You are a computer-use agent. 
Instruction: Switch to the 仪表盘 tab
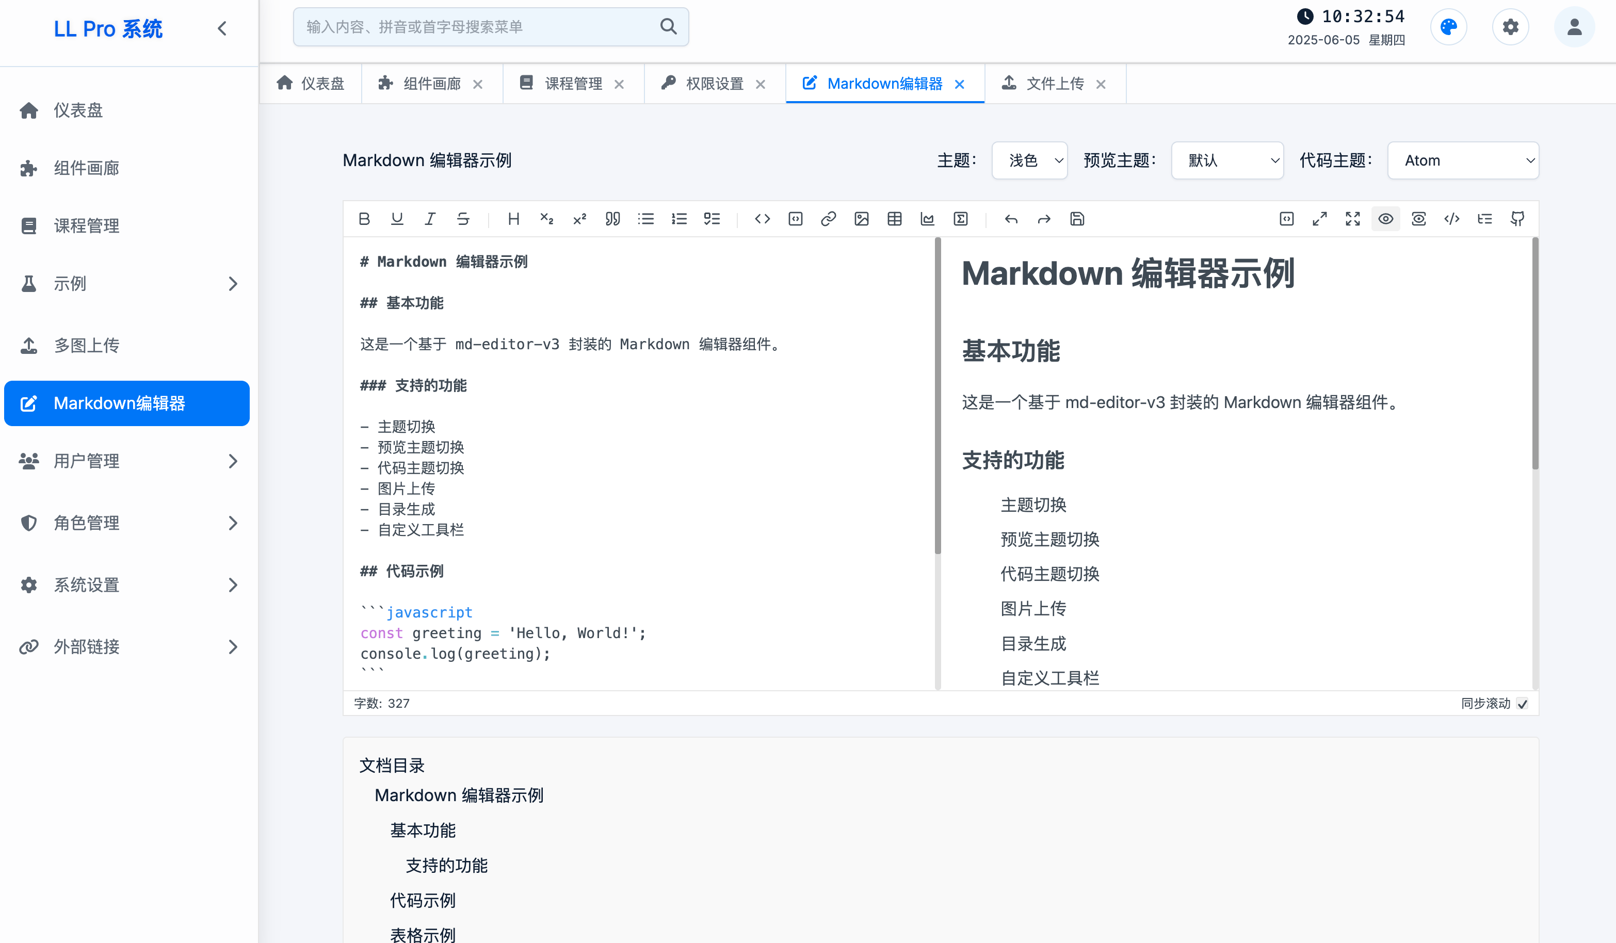pos(311,84)
